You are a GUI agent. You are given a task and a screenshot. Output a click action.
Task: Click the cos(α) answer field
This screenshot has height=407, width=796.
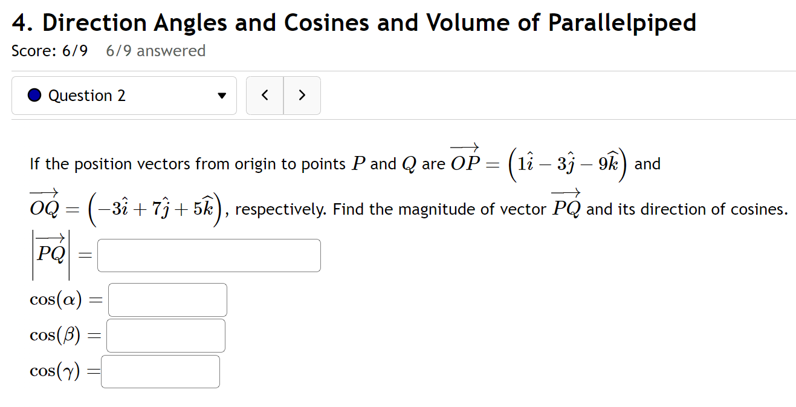click(x=167, y=299)
